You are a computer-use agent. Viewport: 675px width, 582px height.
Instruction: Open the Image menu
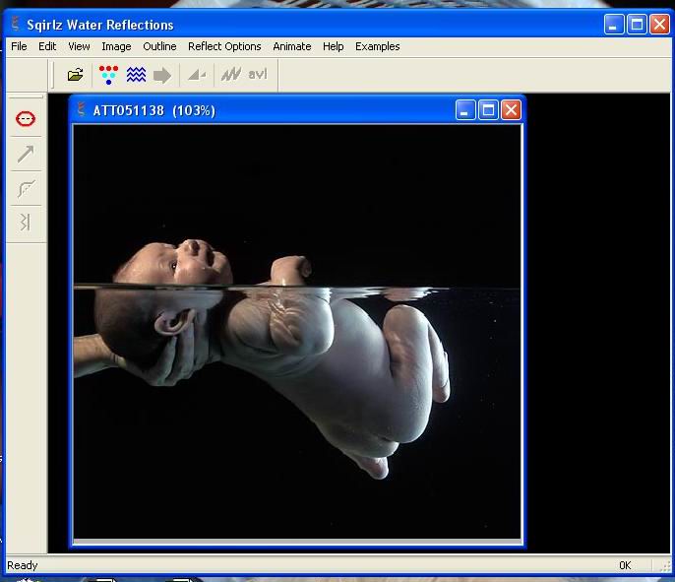pyautogui.click(x=116, y=46)
